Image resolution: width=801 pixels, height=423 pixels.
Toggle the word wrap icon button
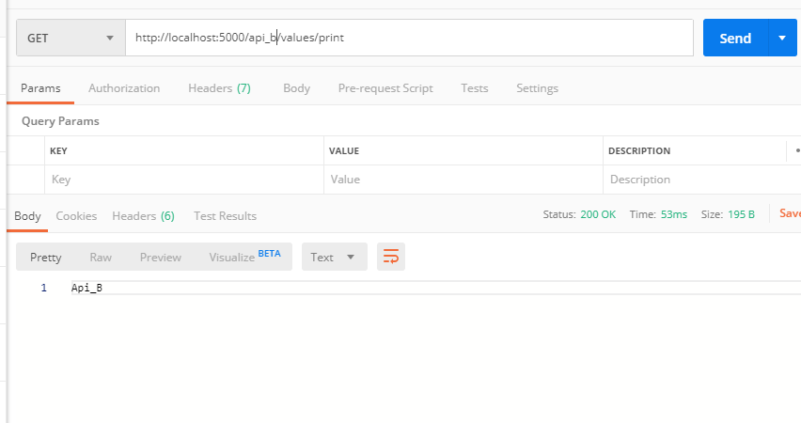pyautogui.click(x=391, y=257)
